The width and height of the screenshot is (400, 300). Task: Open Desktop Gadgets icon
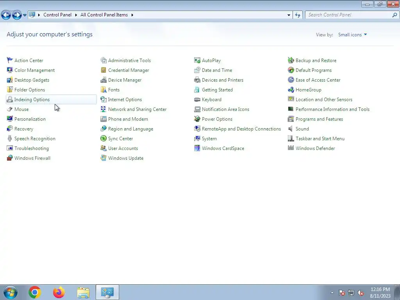pyautogui.click(x=10, y=80)
